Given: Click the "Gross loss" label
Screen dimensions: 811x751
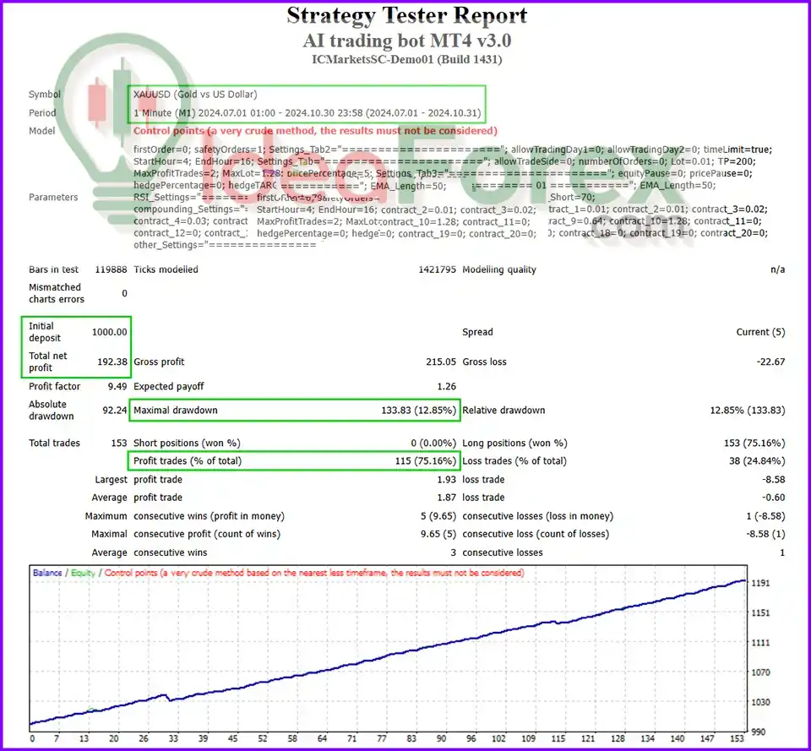Looking at the screenshot, I should point(484,362).
